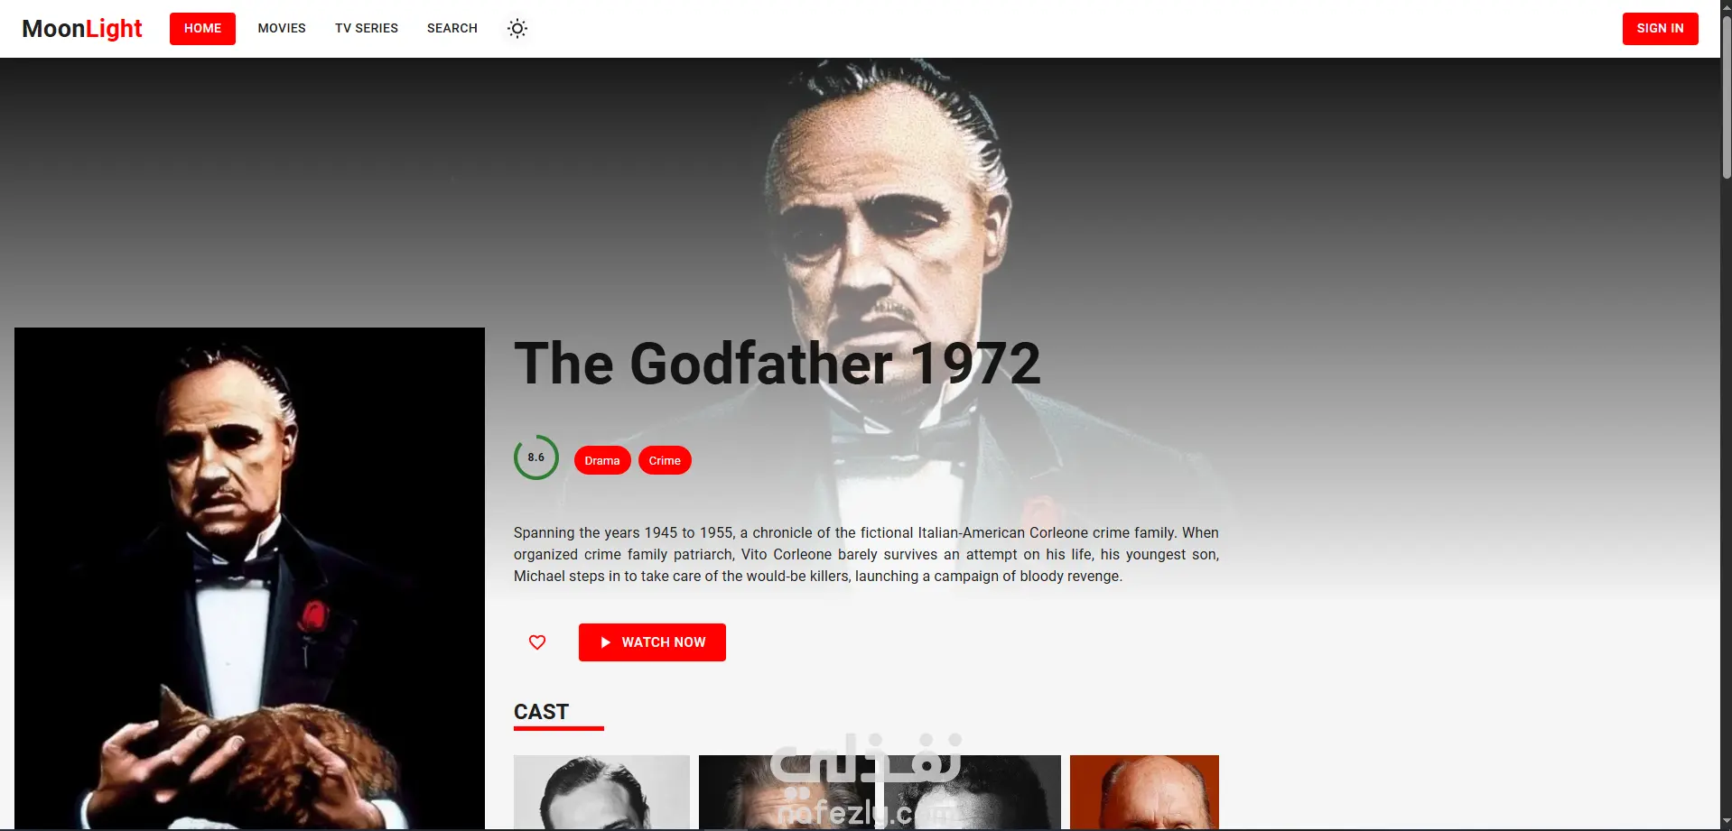This screenshot has height=831, width=1732.
Task: Toggle the light/dark theme sun icon
Action: (x=517, y=29)
